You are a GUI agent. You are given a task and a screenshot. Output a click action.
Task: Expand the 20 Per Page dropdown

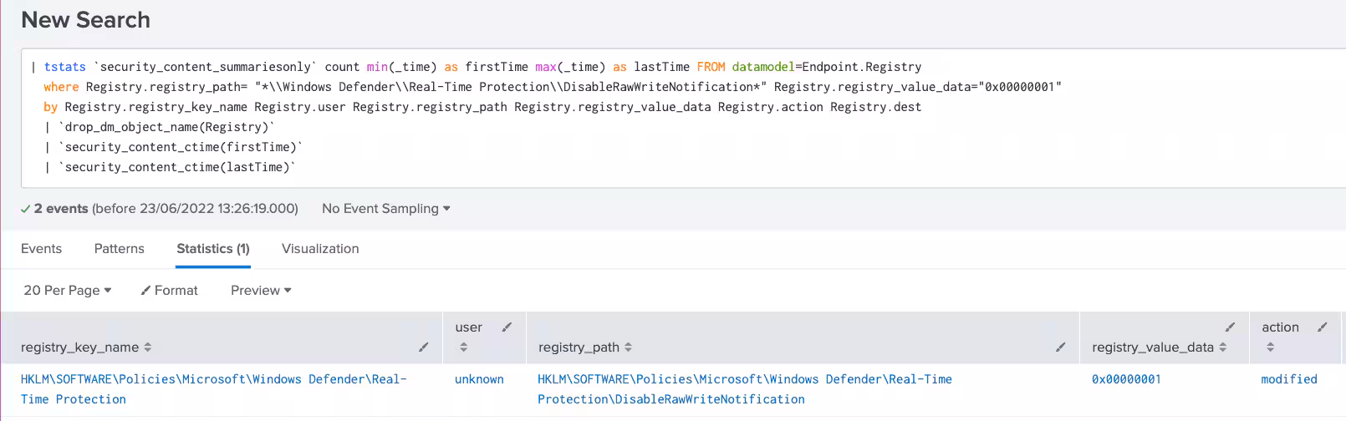click(67, 291)
